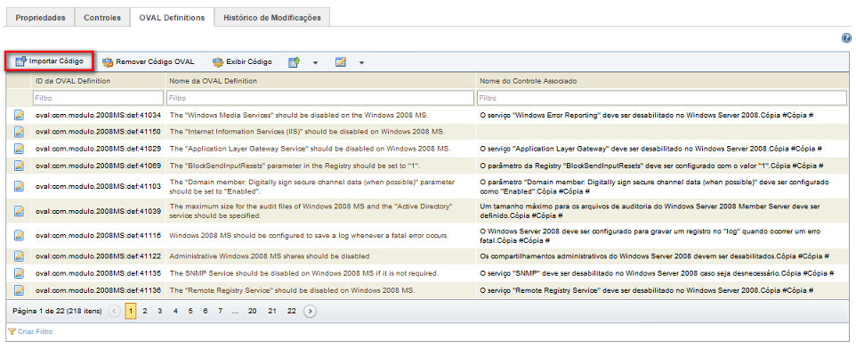Select text 'oval:com.modulo.2008MS:def:41034'
This screenshot has width=856, height=349.
pos(98,115)
